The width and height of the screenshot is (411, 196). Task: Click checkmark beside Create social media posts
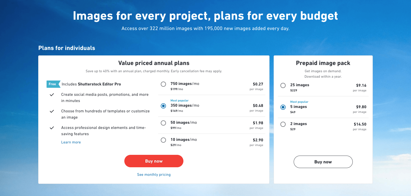[x=52, y=95]
